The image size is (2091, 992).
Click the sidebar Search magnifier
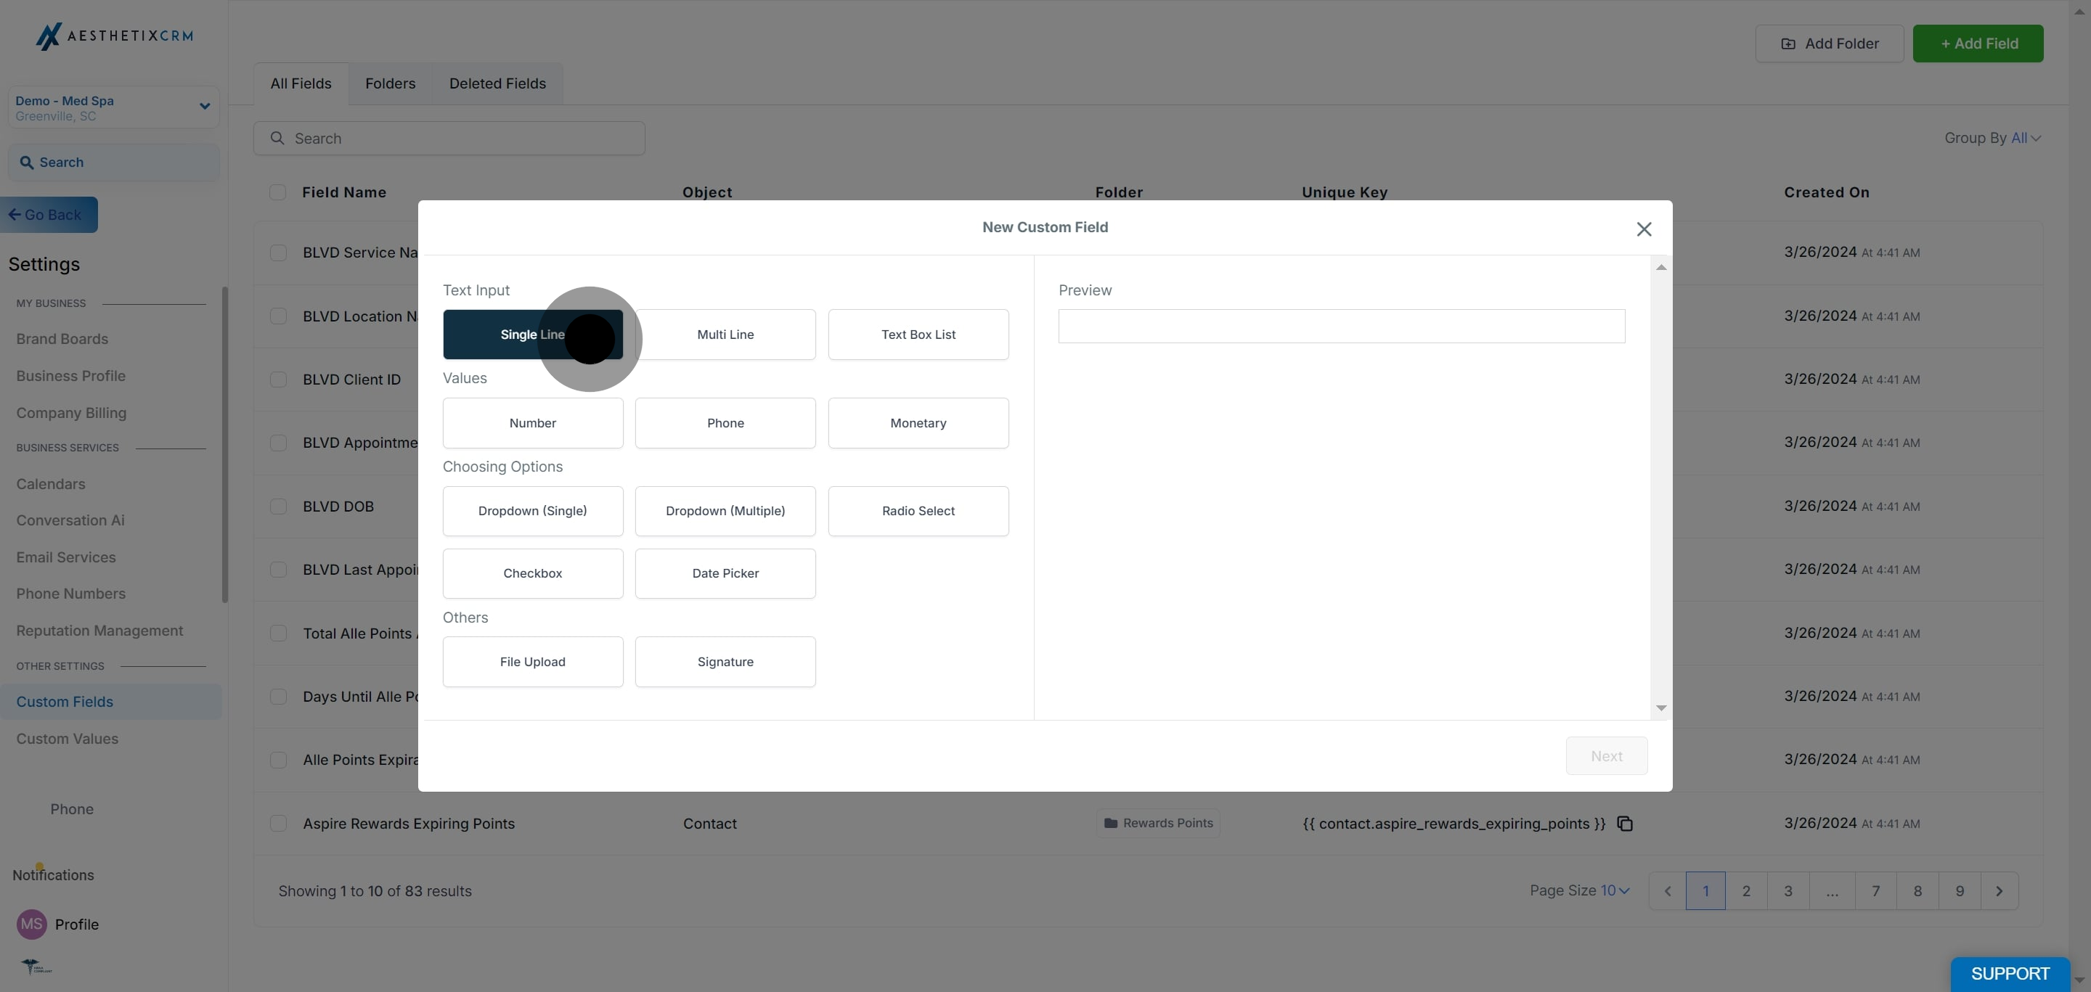coord(27,163)
